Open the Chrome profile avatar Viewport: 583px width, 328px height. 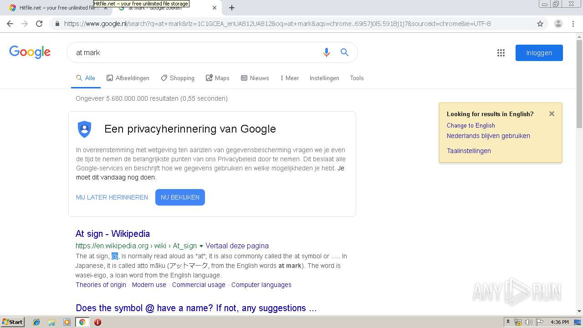(x=558, y=24)
